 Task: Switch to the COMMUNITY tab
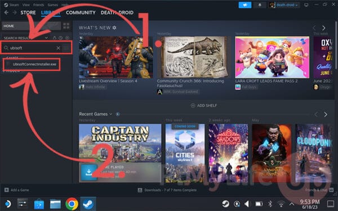(x=81, y=12)
